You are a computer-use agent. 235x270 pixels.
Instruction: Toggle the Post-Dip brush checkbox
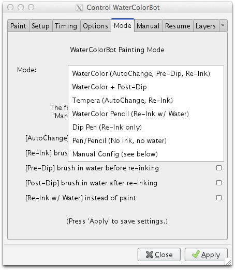[x=219, y=183]
